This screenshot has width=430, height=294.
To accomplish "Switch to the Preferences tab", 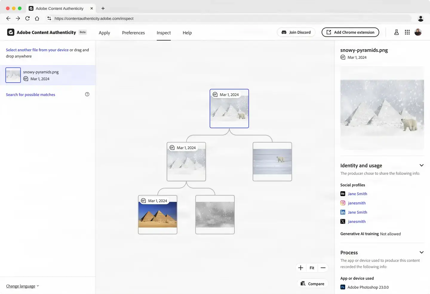I will [x=133, y=33].
